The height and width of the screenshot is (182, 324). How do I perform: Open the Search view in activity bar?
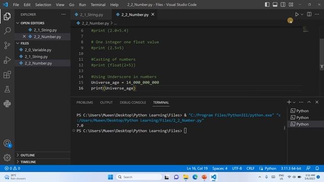[x=7, y=31]
